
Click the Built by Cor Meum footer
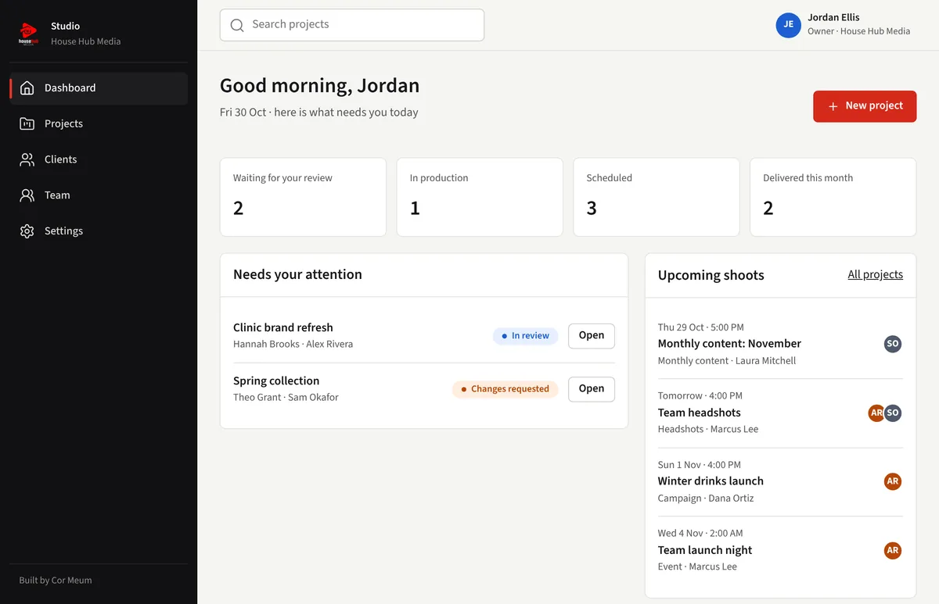pos(56,581)
